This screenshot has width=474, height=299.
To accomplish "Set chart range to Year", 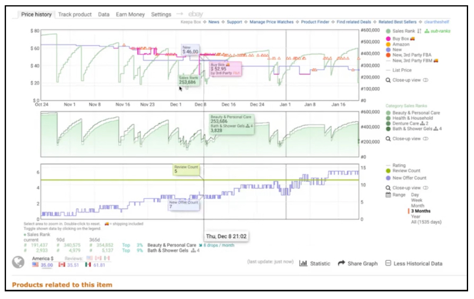I will coord(416,216).
